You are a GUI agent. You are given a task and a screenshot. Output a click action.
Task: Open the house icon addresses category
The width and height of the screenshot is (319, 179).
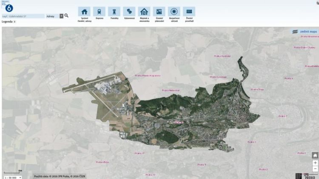[84, 11]
